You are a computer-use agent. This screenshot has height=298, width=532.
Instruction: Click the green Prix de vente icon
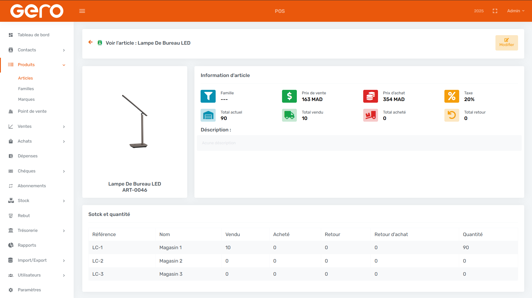(289, 96)
